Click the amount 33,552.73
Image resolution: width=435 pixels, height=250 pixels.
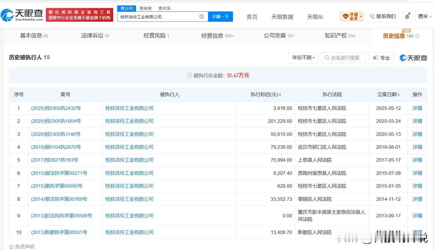(x=281, y=199)
